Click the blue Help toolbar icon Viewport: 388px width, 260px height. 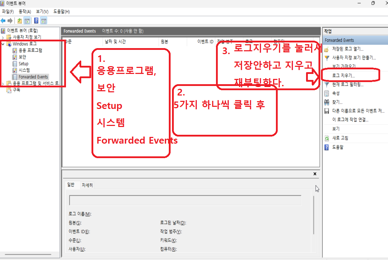pos(36,21)
